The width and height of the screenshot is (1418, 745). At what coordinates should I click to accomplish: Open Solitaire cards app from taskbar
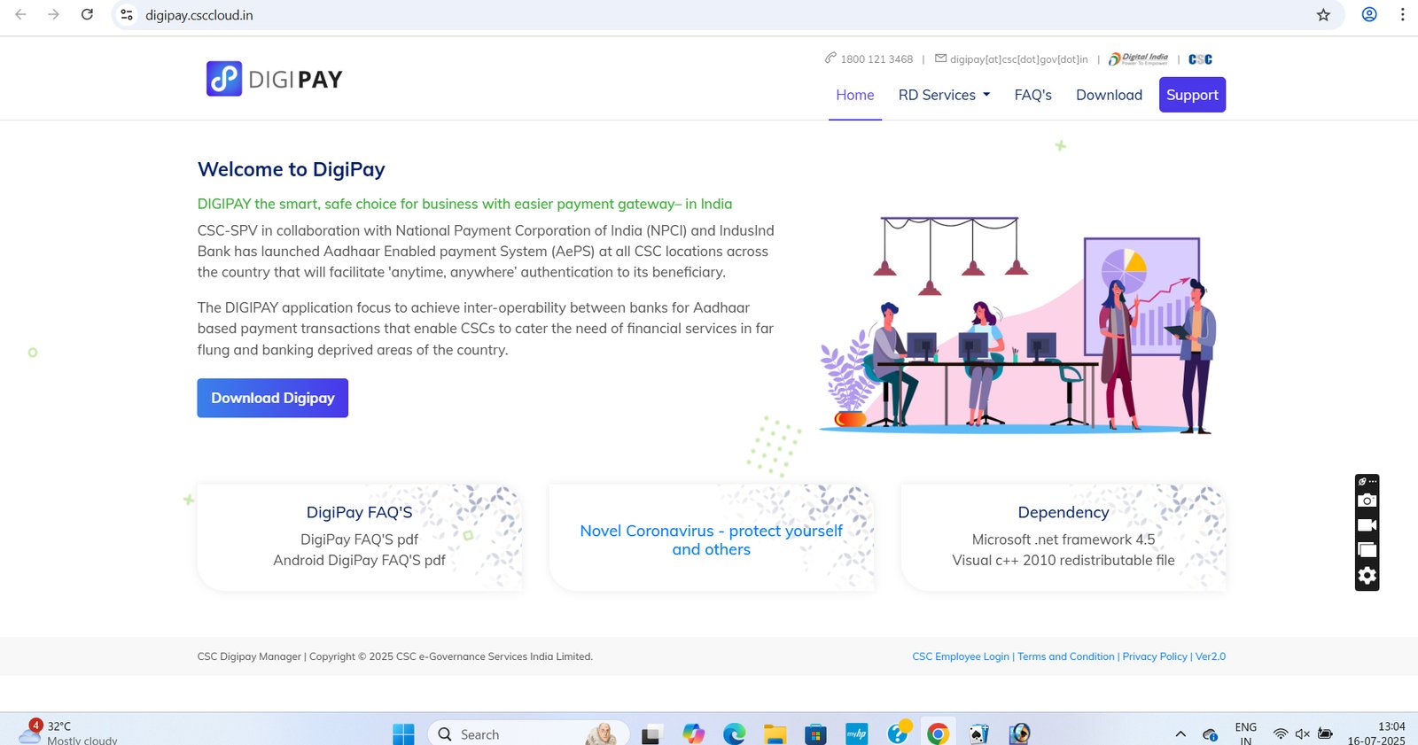click(978, 733)
